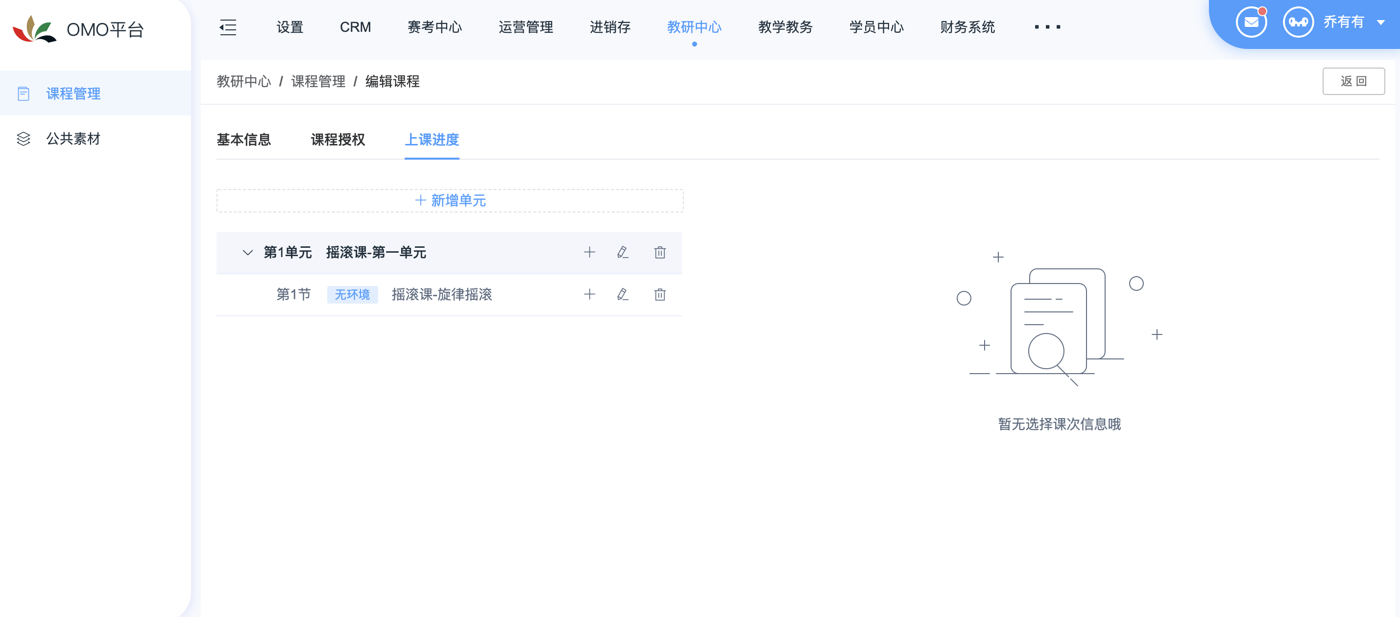
Task: Select 公共素材 in sidebar
Action: pos(72,138)
